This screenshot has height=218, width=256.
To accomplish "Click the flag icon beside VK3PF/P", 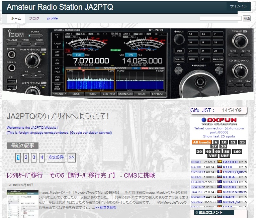I will pos(220,202).
